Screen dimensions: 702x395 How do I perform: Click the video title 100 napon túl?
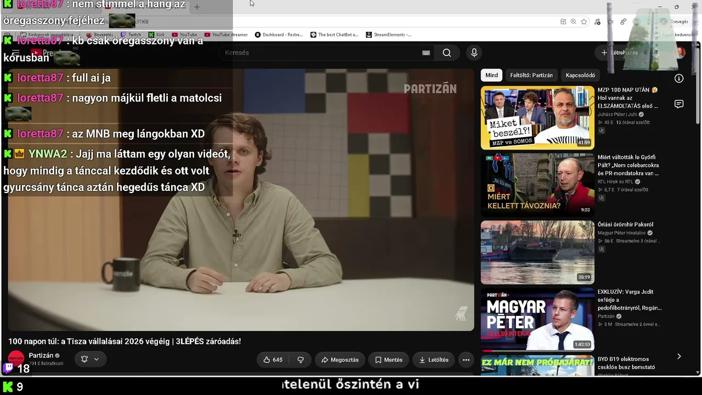[x=124, y=341]
